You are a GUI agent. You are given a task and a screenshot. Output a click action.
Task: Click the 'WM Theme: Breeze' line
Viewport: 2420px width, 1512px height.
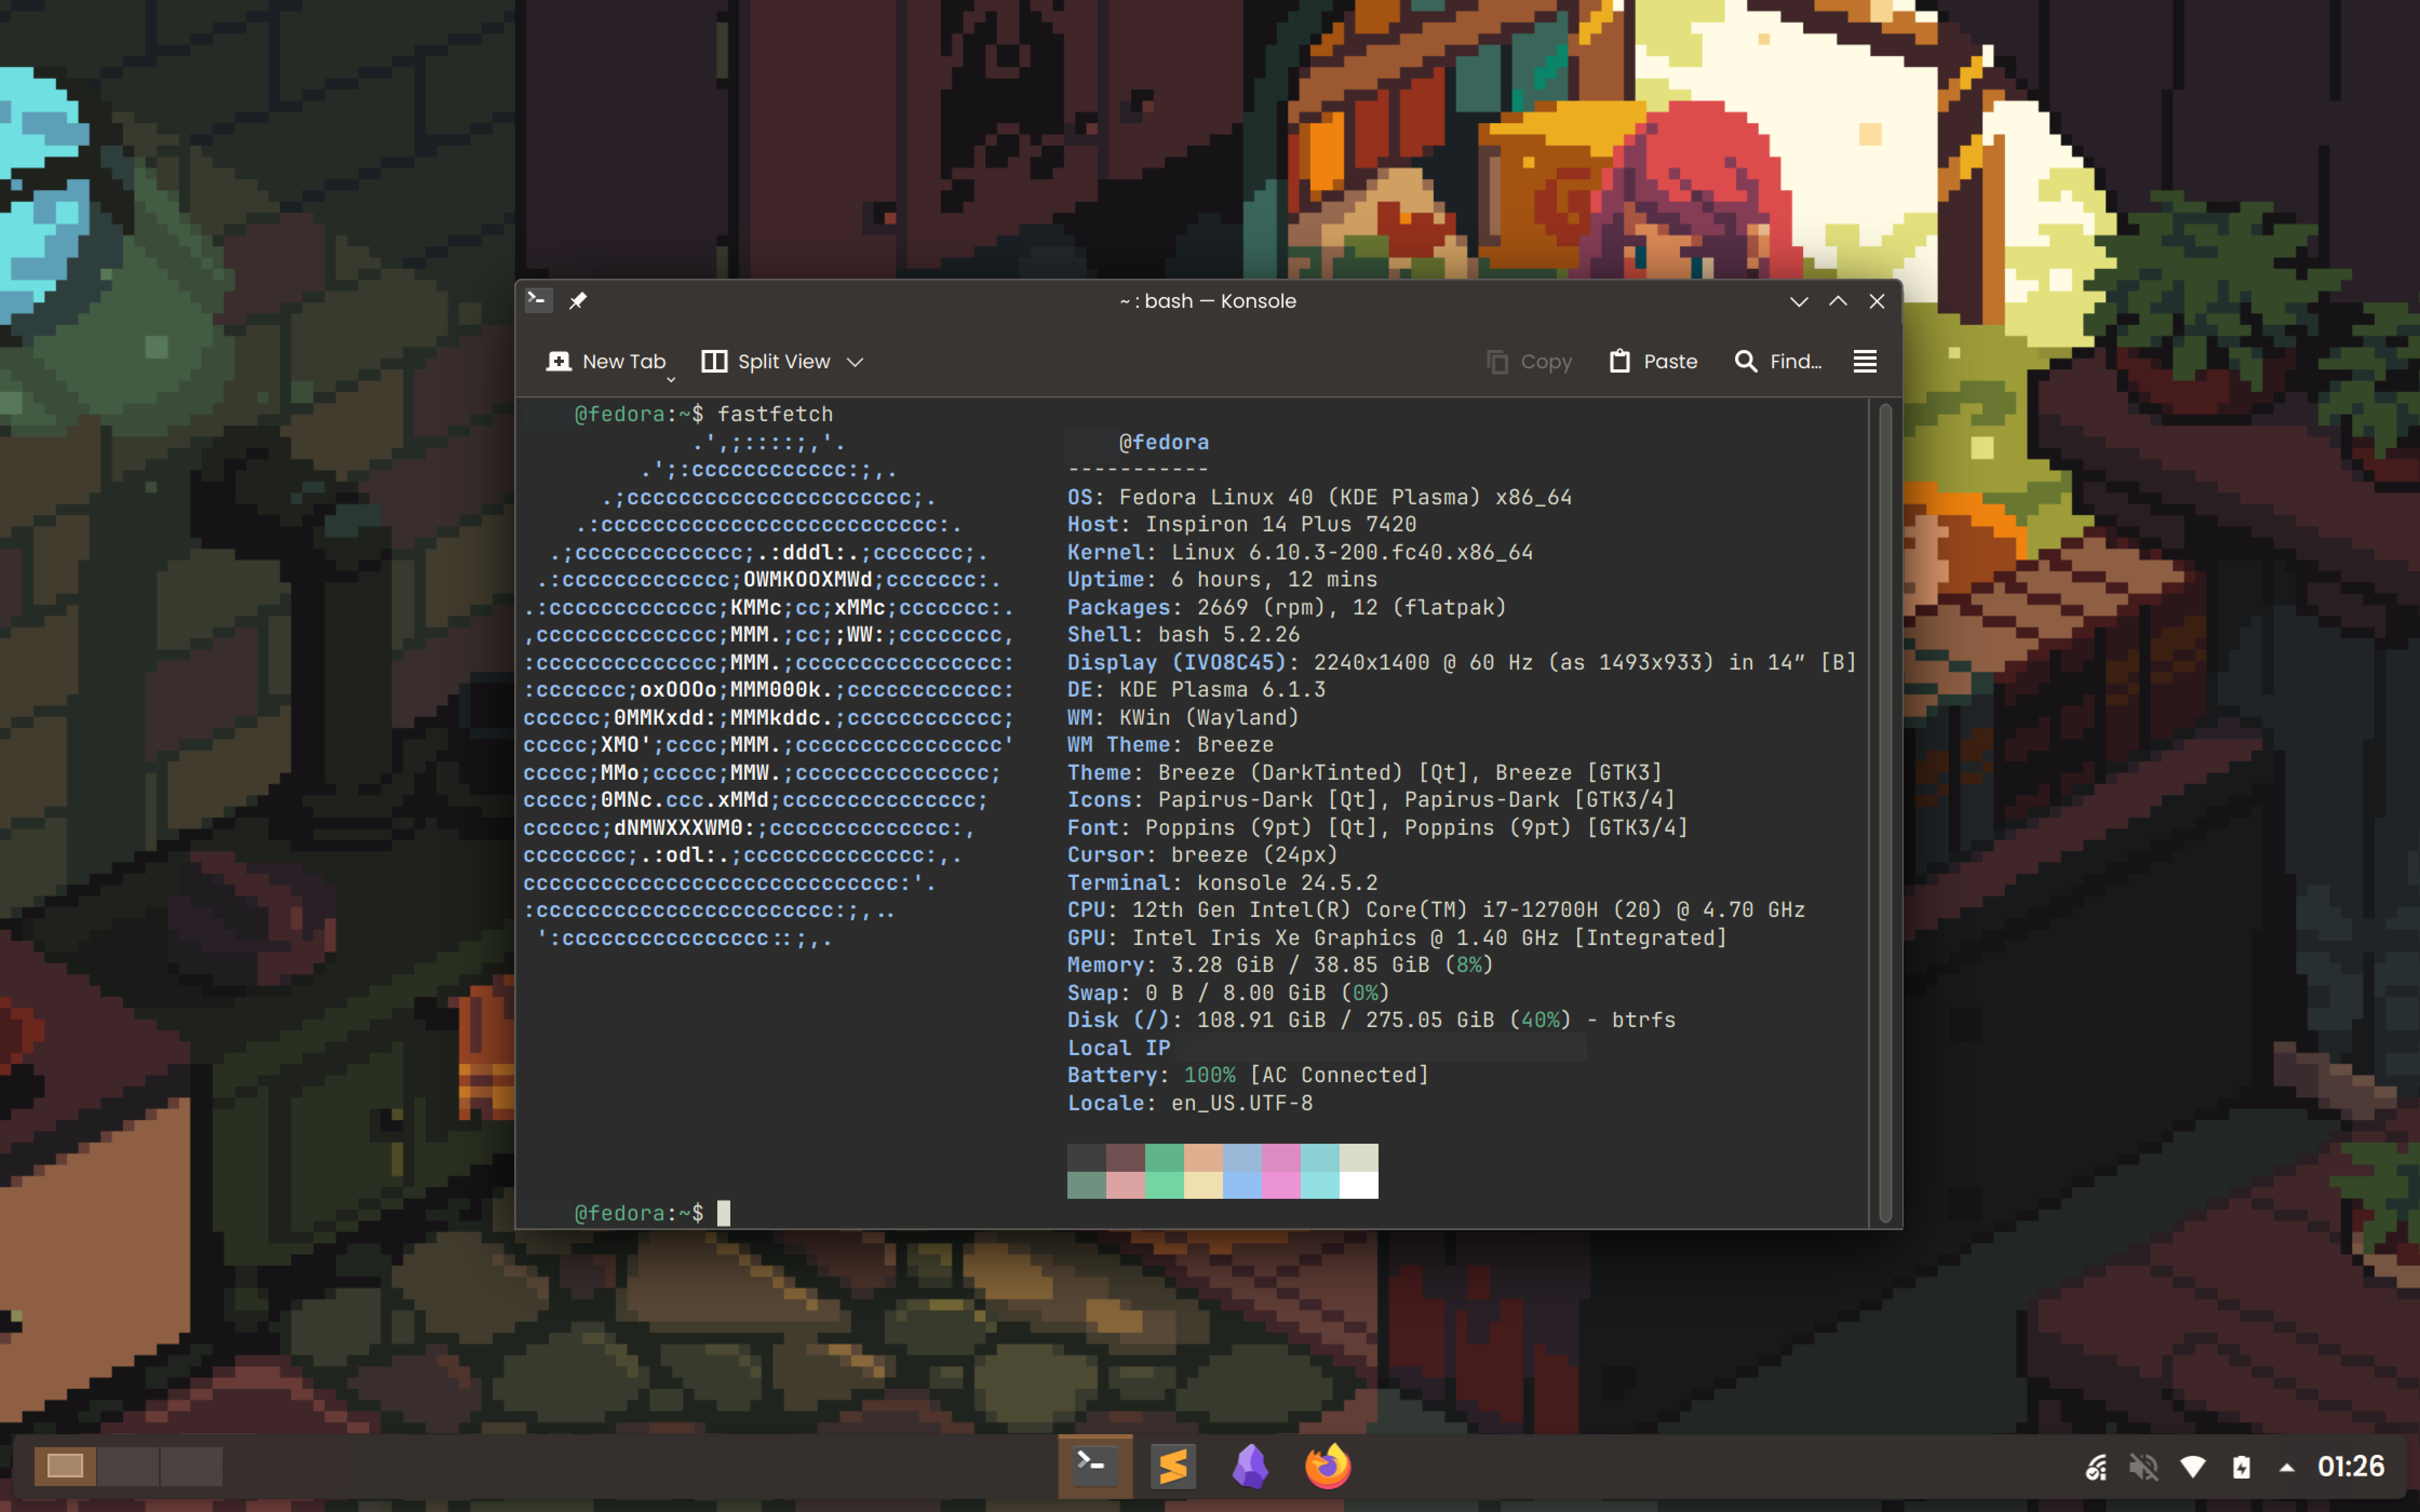point(1170,744)
